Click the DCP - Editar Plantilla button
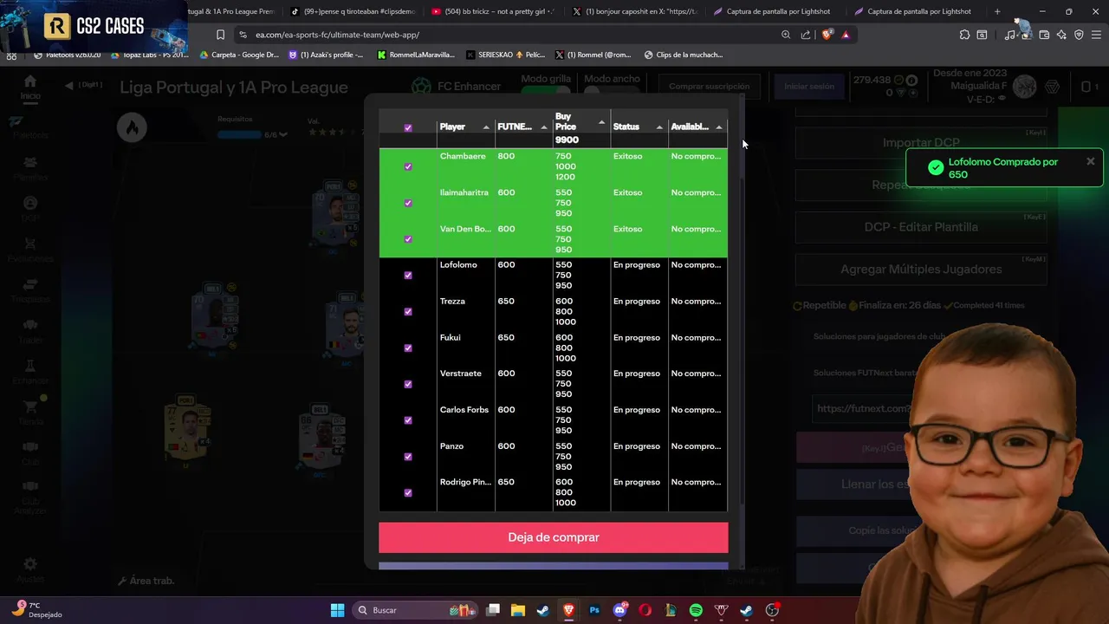Image resolution: width=1109 pixels, height=624 pixels. tap(920, 227)
